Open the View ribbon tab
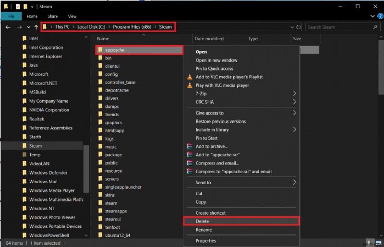Image resolution: width=384 pixels, height=247 pixels. click(x=72, y=16)
